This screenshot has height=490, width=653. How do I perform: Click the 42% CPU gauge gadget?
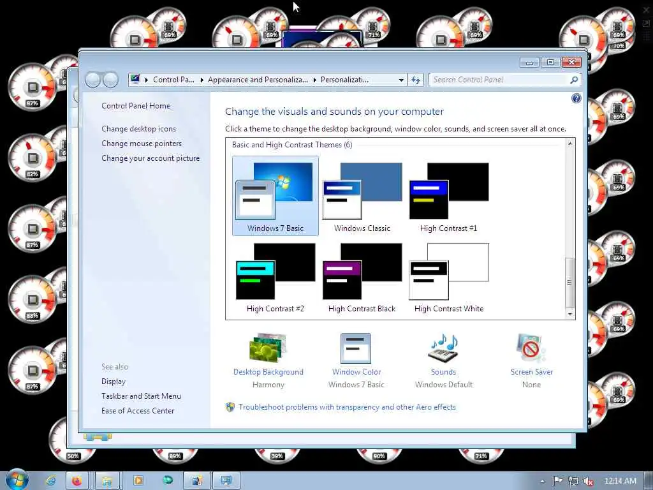(33, 158)
